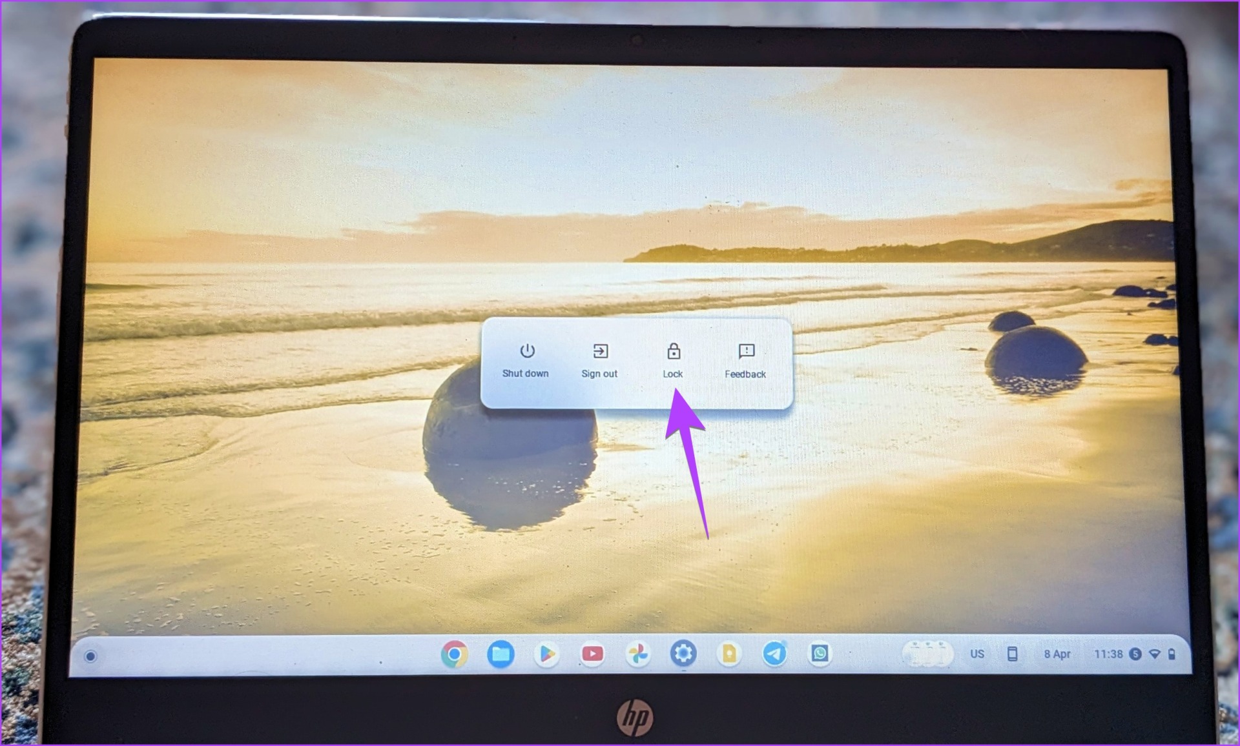Open the 8 Apr calendar date
1240x746 pixels.
(x=1058, y=654)
